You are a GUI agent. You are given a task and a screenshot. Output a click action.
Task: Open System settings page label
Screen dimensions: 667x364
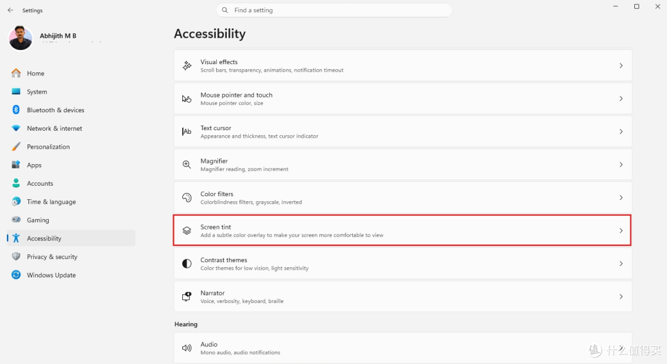pos(37,92)
